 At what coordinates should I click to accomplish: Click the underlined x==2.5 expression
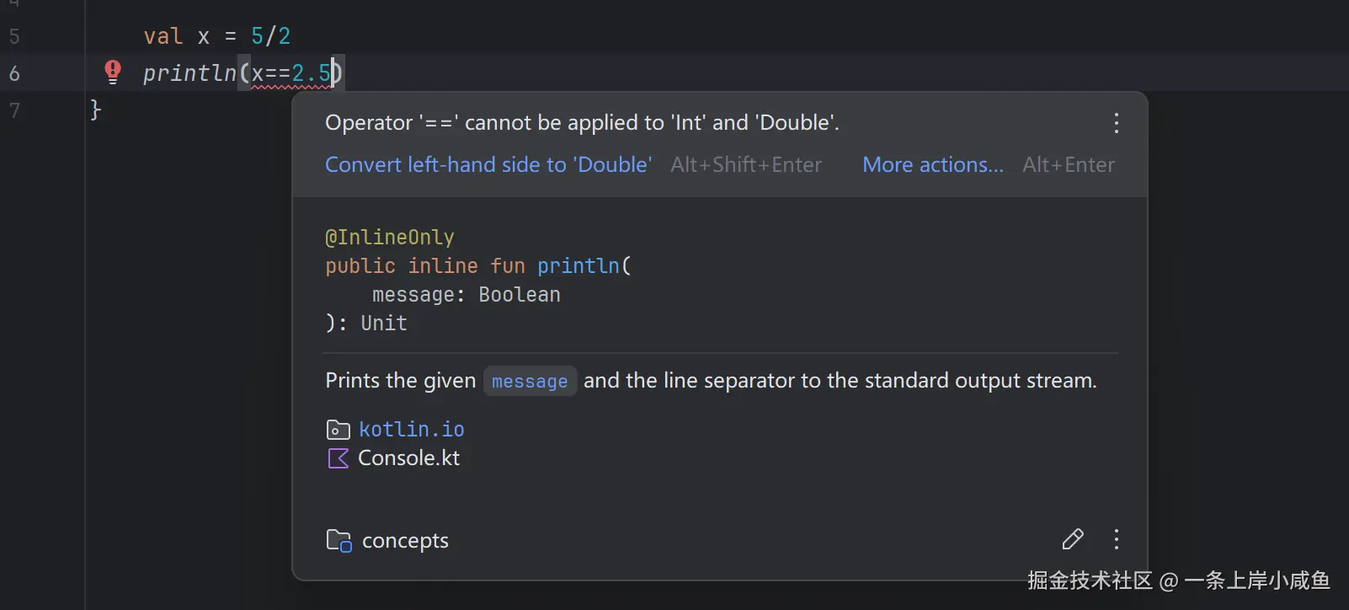[291, 73]
